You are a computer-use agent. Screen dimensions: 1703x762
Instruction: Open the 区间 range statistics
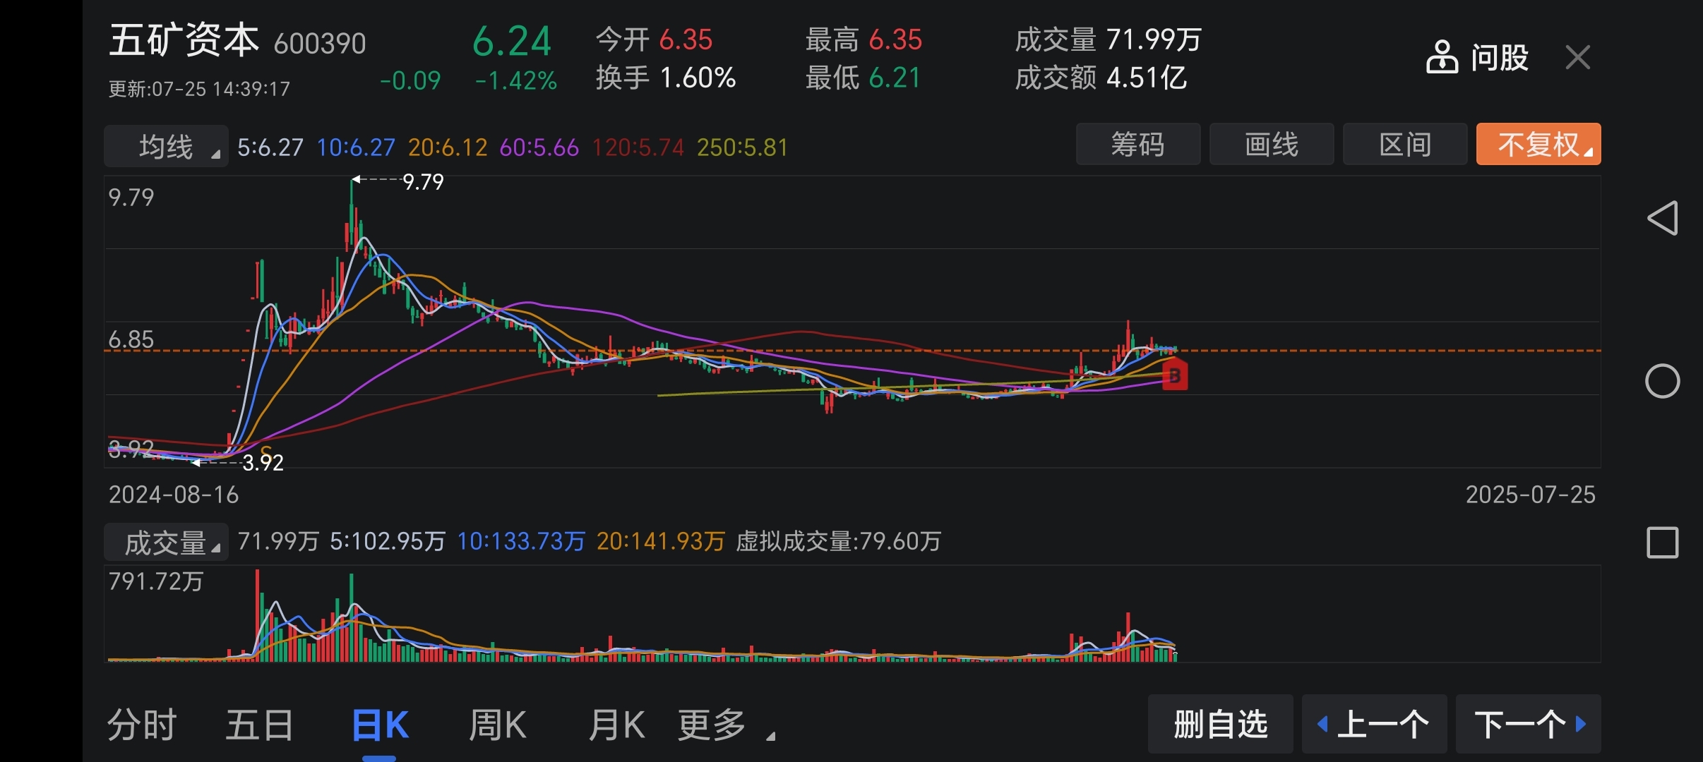click(1405, 145)
